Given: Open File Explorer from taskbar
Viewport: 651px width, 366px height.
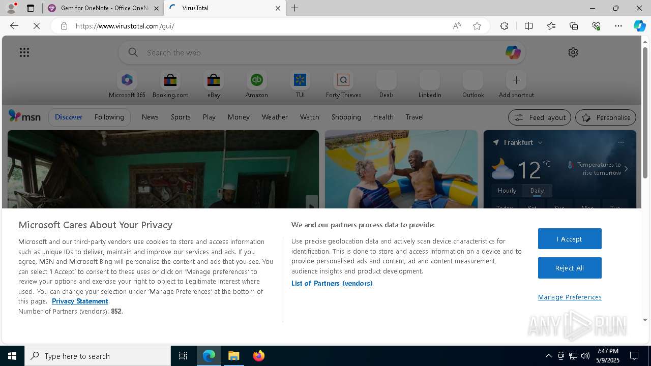Looking at the screenshot, I should point(234,356).
